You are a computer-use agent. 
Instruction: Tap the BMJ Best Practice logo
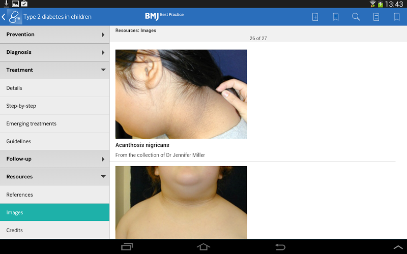164,16
